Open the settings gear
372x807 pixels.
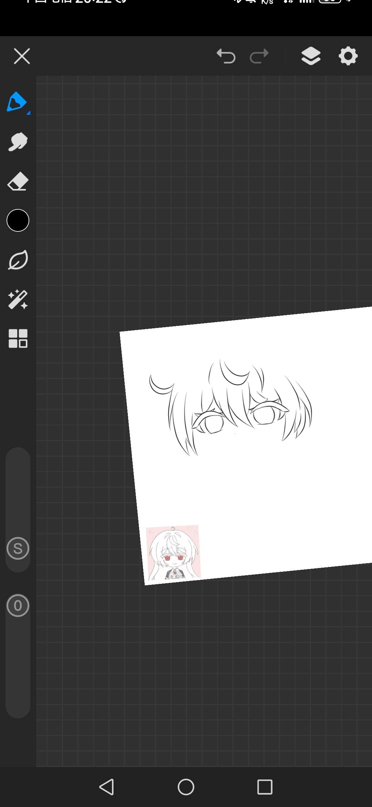tap(348, 56)
